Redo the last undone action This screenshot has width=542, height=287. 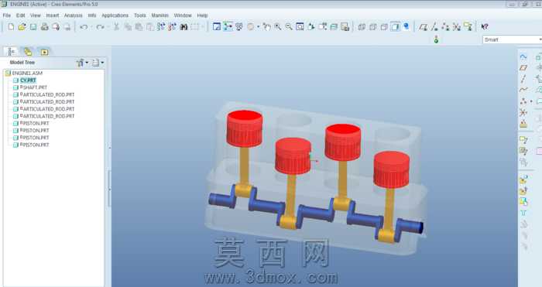(100, 26)
